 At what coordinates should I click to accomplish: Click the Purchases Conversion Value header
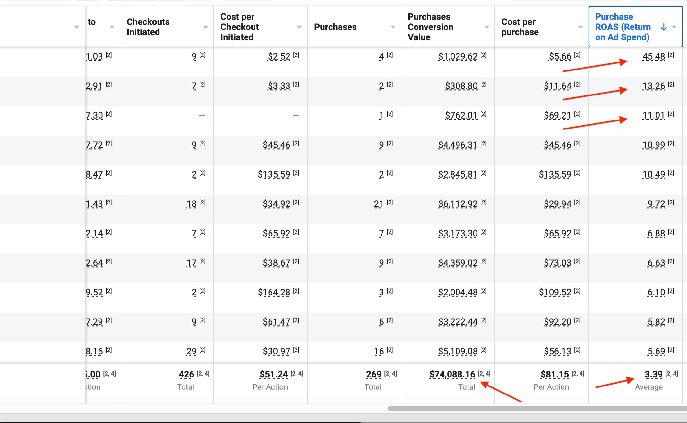click(430, 27)
